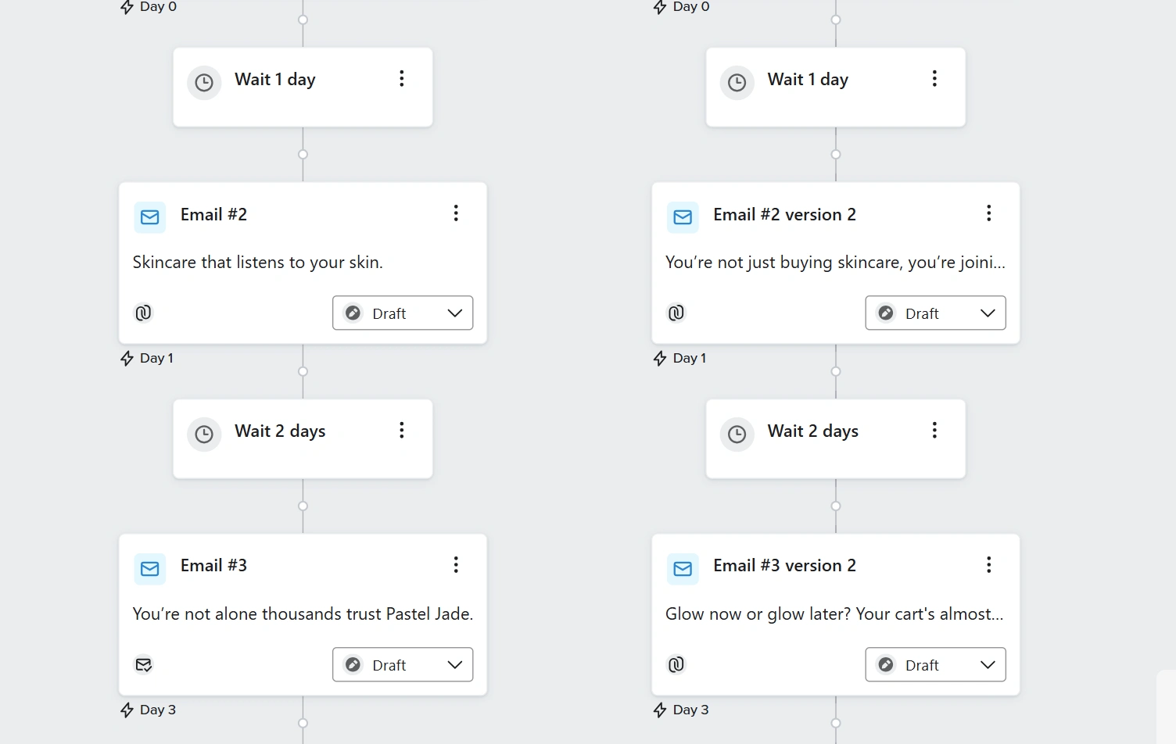Click envelope check icon on Email #3 card

tap(144, 664)
